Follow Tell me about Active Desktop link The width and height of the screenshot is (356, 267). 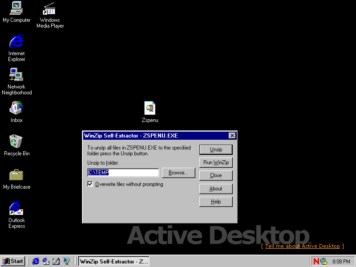coord(303,246)
